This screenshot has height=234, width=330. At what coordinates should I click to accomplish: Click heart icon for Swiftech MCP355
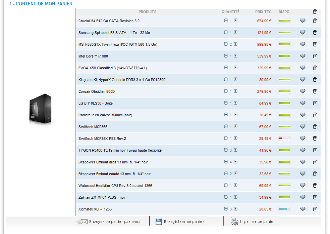tap(302, 127)
